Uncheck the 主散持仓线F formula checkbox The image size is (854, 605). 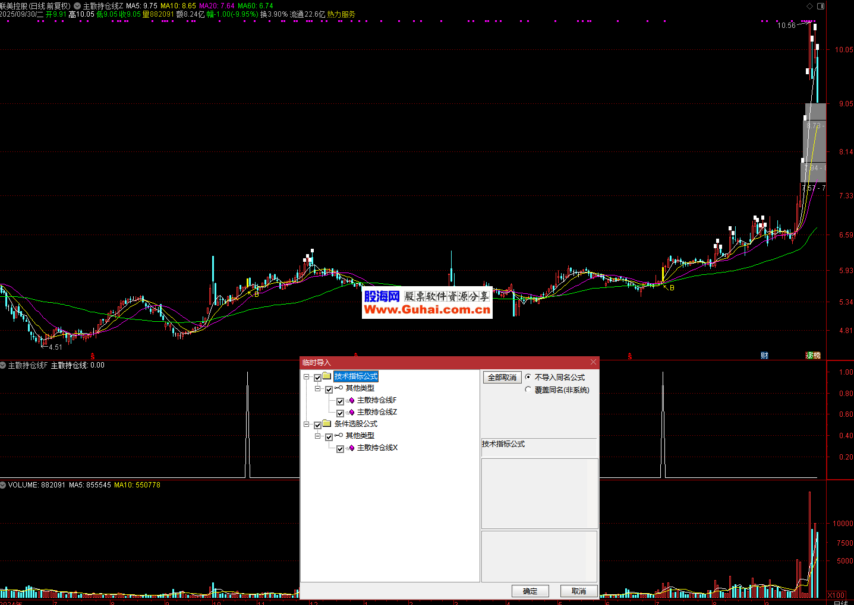[340, 401]
